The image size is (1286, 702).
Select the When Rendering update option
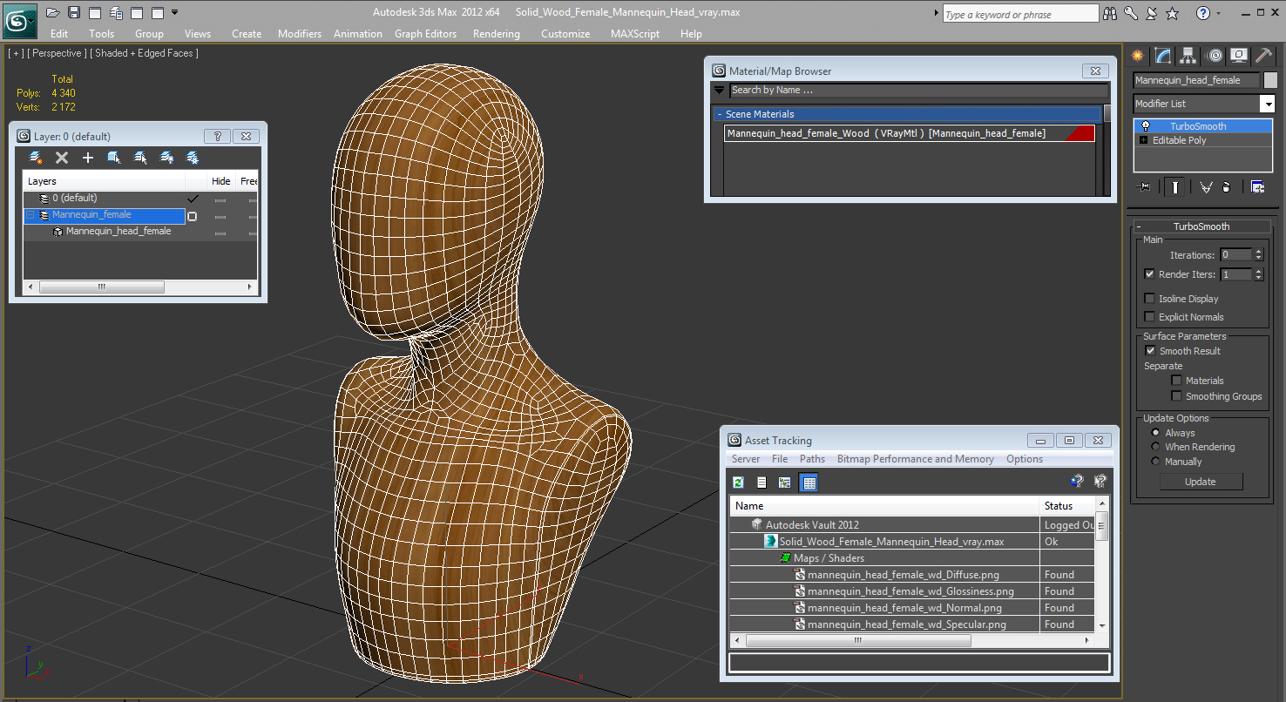point(1156,447)
